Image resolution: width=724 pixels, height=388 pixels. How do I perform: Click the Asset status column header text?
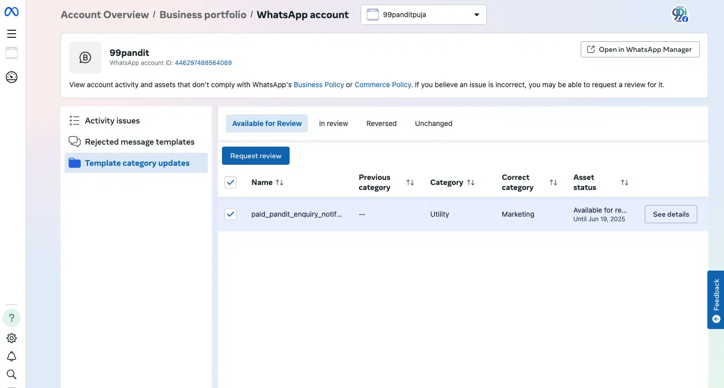[585, 182]
